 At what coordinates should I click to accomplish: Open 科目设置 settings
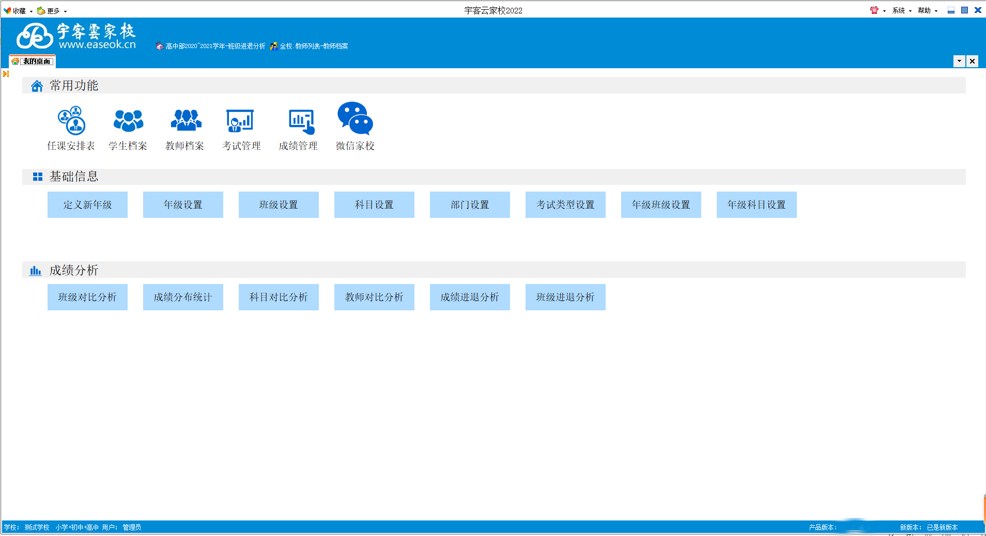click(x=374, y=204)
